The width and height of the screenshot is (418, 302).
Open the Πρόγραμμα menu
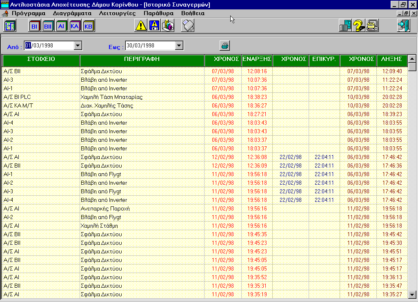click(29, 13)
